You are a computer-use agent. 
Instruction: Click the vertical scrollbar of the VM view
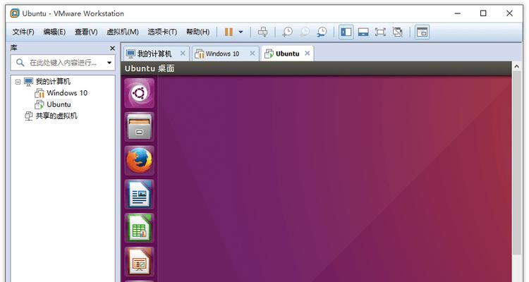tap(516, 164)
